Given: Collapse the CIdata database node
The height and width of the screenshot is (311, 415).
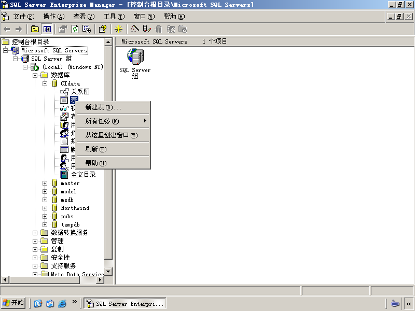Looking at the screenshot, I should 45,83.
